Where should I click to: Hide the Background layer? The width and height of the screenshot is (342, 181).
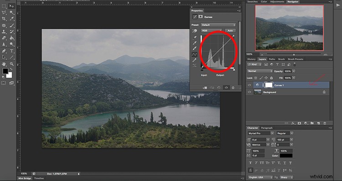(249, 92)
